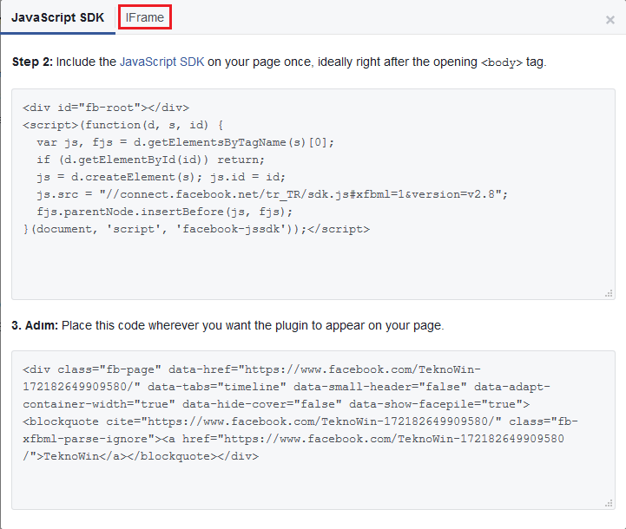Click the d.createElement code line
626x529 pixels.
[165, 177]
